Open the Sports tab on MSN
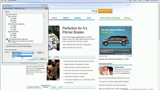This screenshot has width=160, height=90. [54, 18]
